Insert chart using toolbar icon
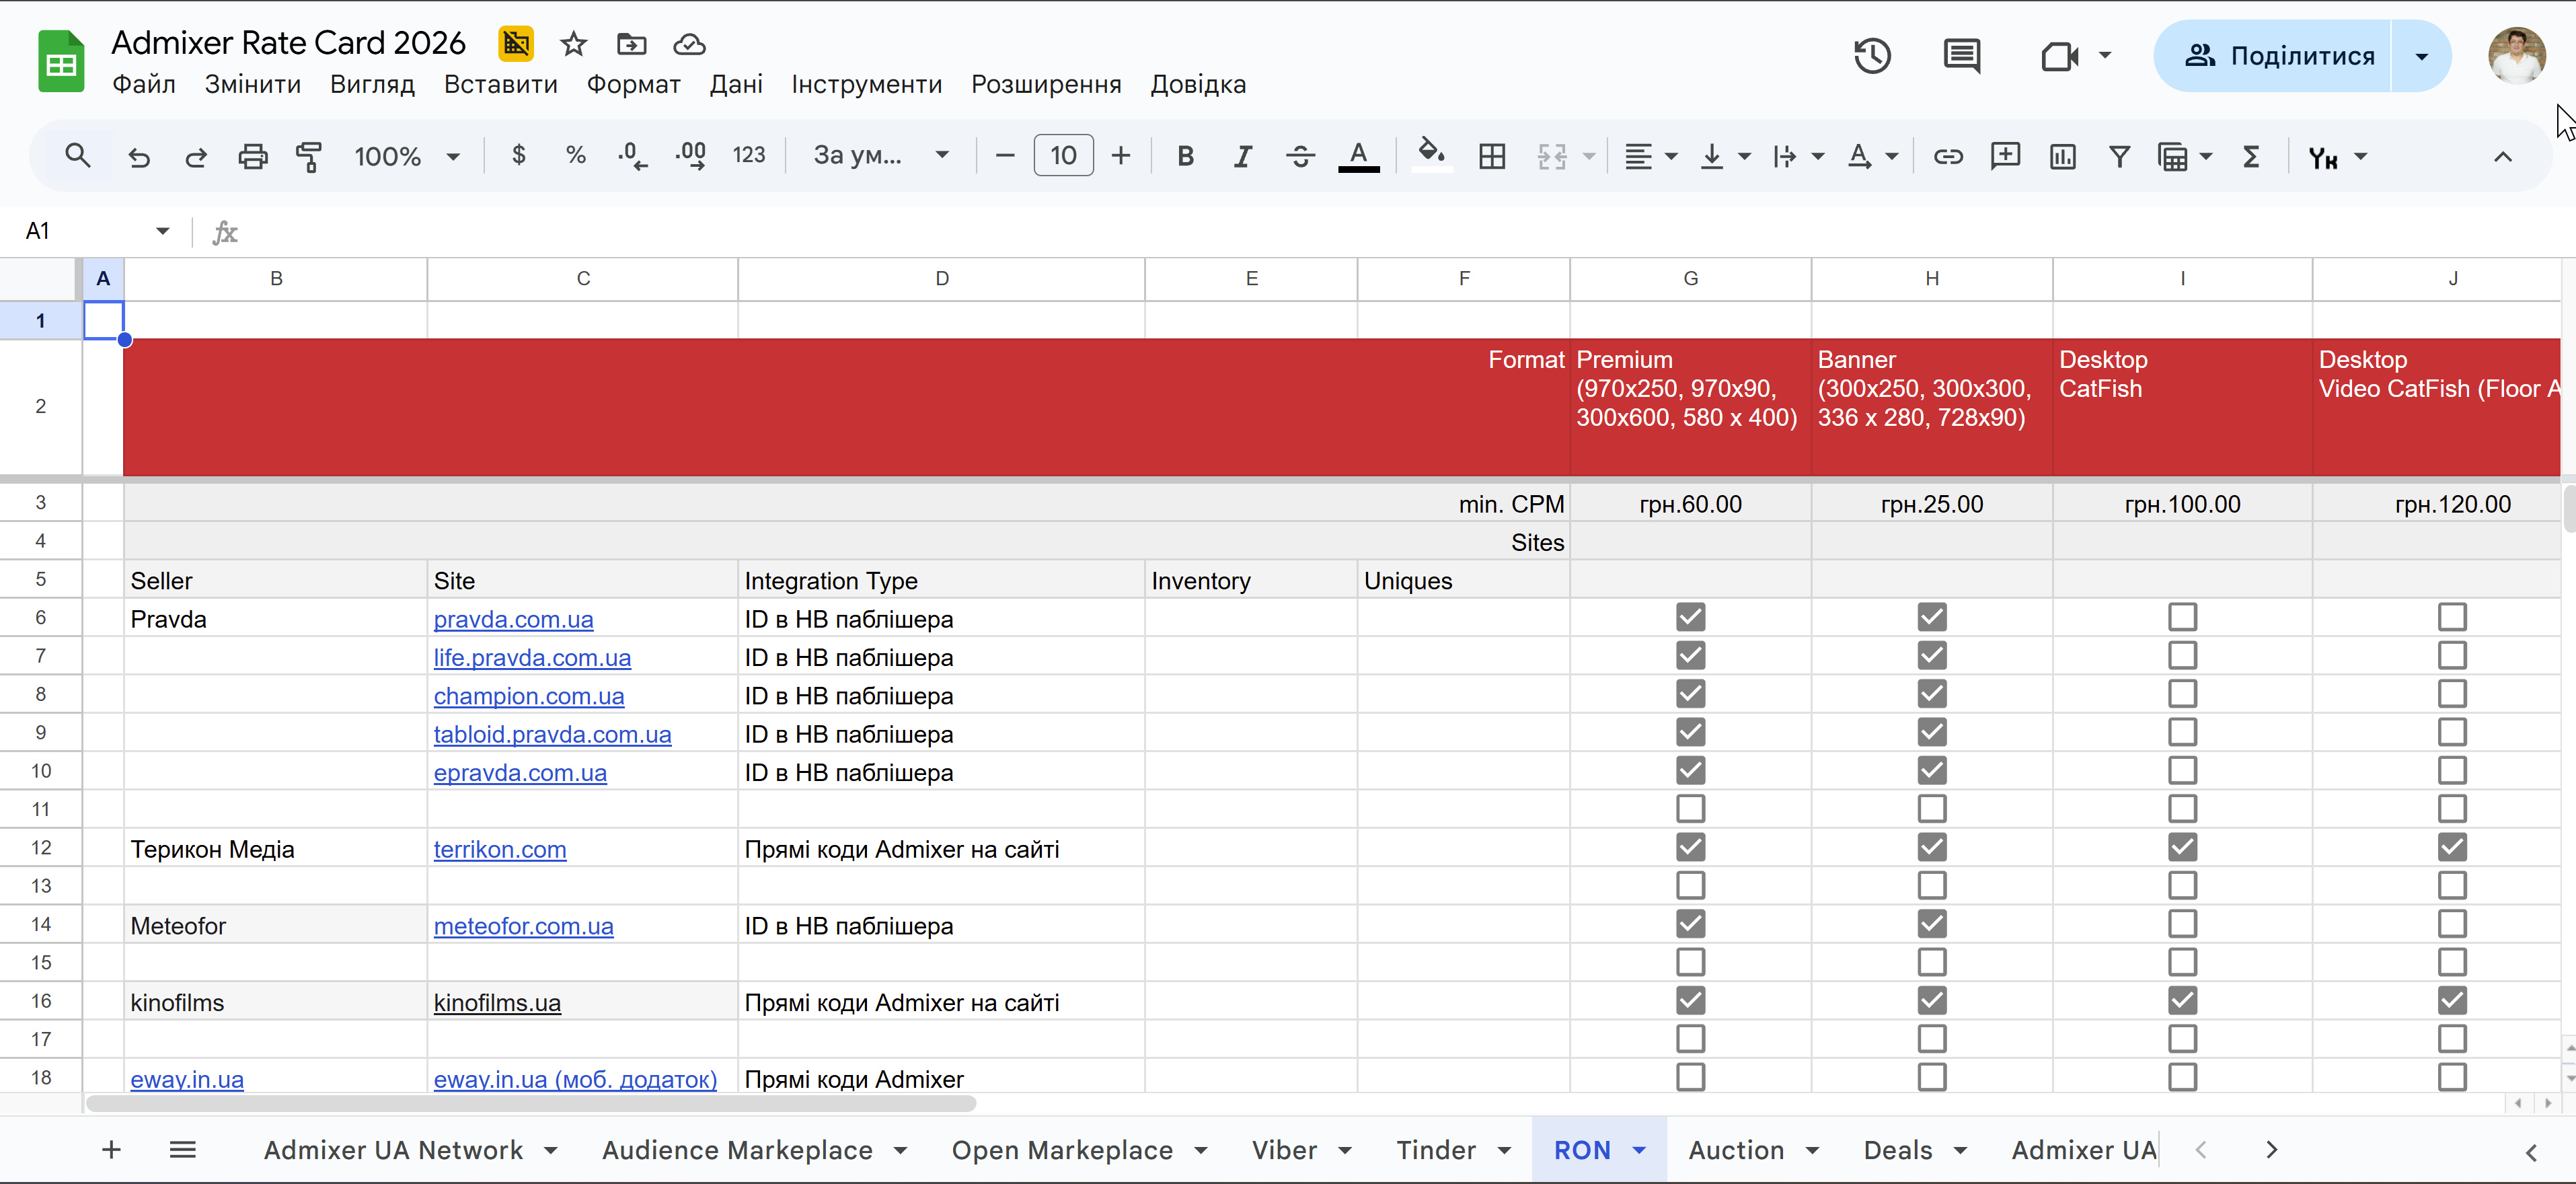The height and width of the screenshot is (1184, 2576). [x=2062, y=156]
